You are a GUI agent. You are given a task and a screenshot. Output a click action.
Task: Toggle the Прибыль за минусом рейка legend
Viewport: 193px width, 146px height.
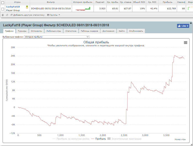(x=71, y=139)
